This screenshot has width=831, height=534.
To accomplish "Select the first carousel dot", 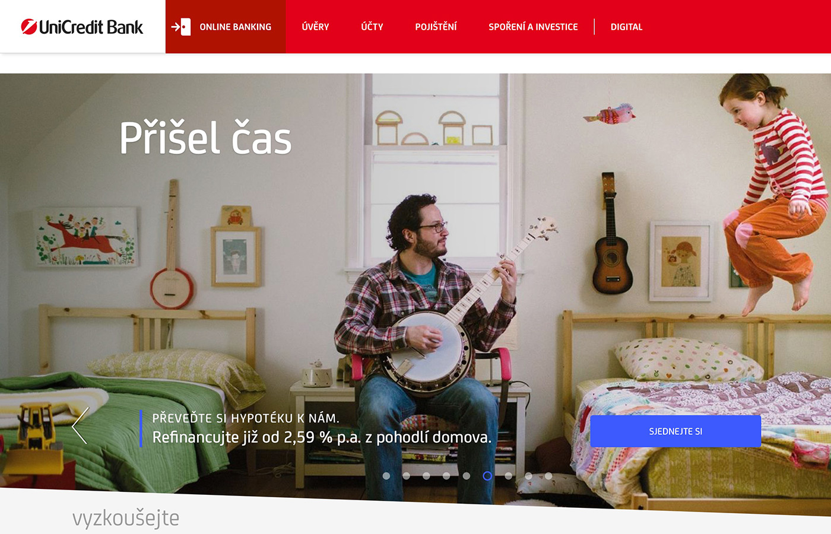I will coord(386,476).
